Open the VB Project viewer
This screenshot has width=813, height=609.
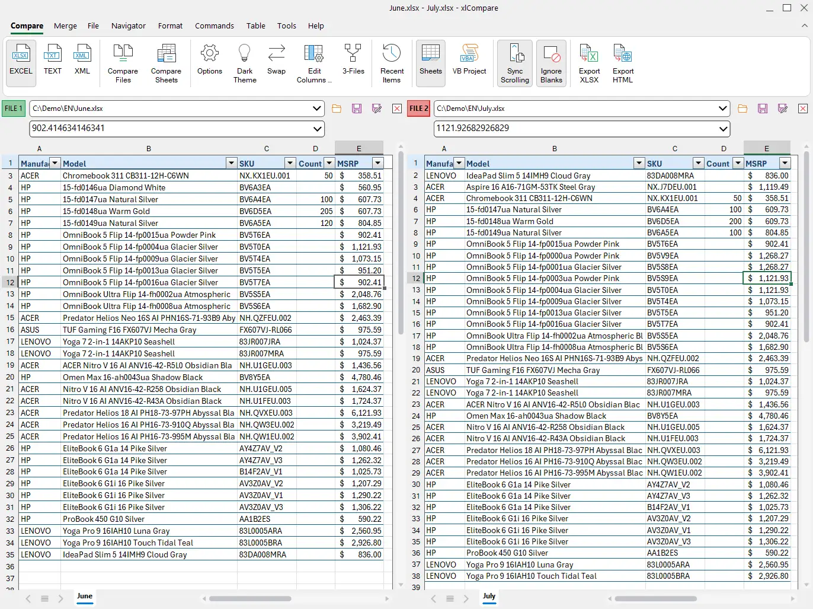469,59
